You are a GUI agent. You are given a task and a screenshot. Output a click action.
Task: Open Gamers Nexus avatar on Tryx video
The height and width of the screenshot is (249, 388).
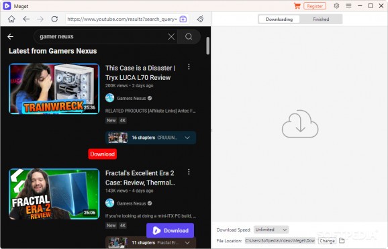point(110,98)
